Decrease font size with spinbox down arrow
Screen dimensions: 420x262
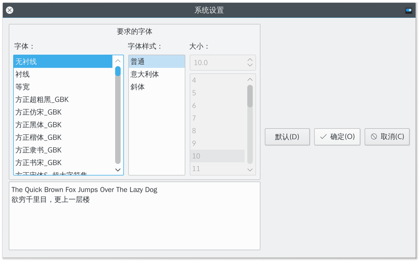tap(250, 65)
